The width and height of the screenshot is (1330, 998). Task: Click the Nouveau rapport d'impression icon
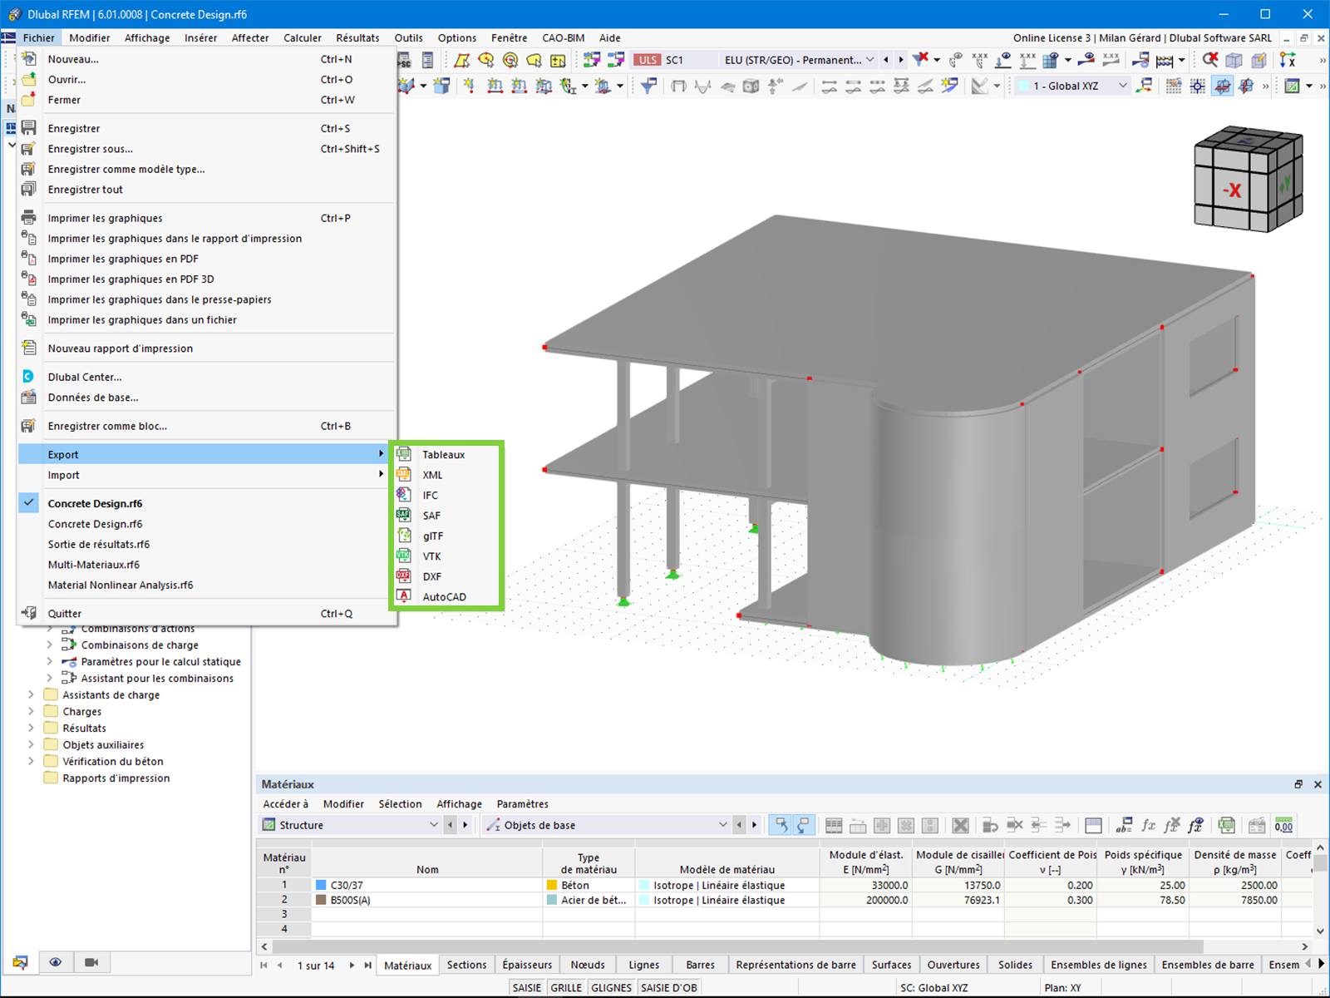pos(28,348)
